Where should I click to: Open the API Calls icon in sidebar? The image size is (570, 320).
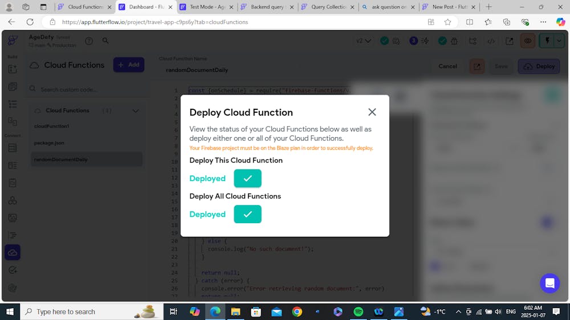click(13, 200)
